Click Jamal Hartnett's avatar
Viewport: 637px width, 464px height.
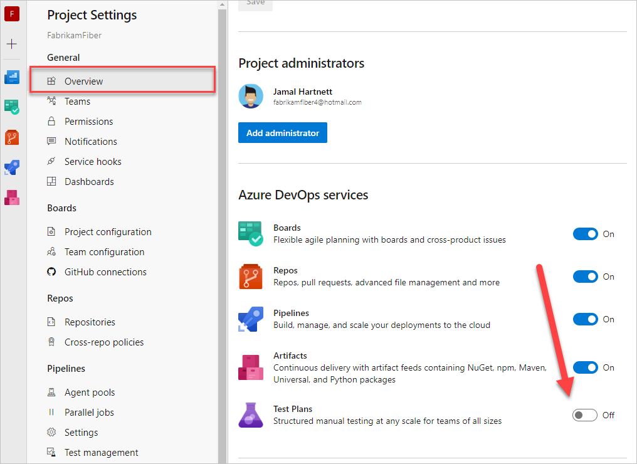(251, 97)
